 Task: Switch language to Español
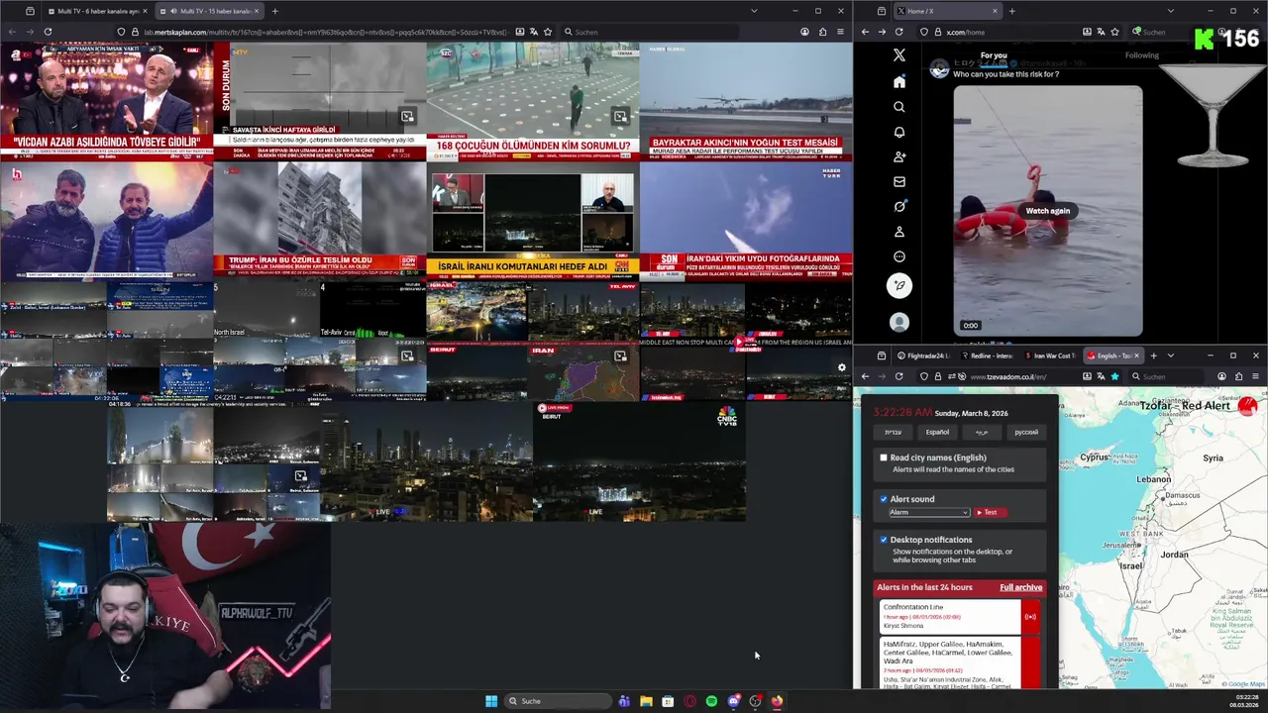937,432
